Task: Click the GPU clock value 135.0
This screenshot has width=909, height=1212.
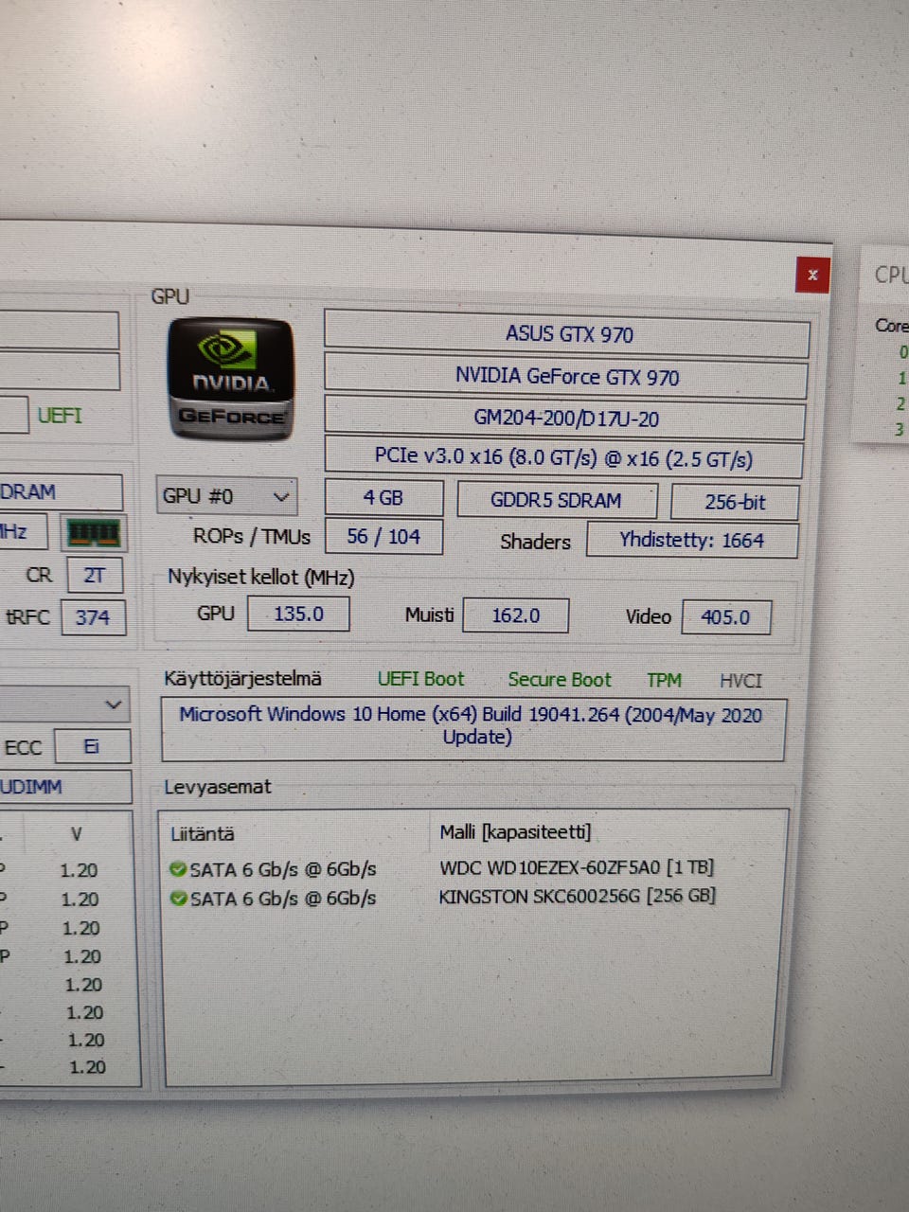Action: 298,614
